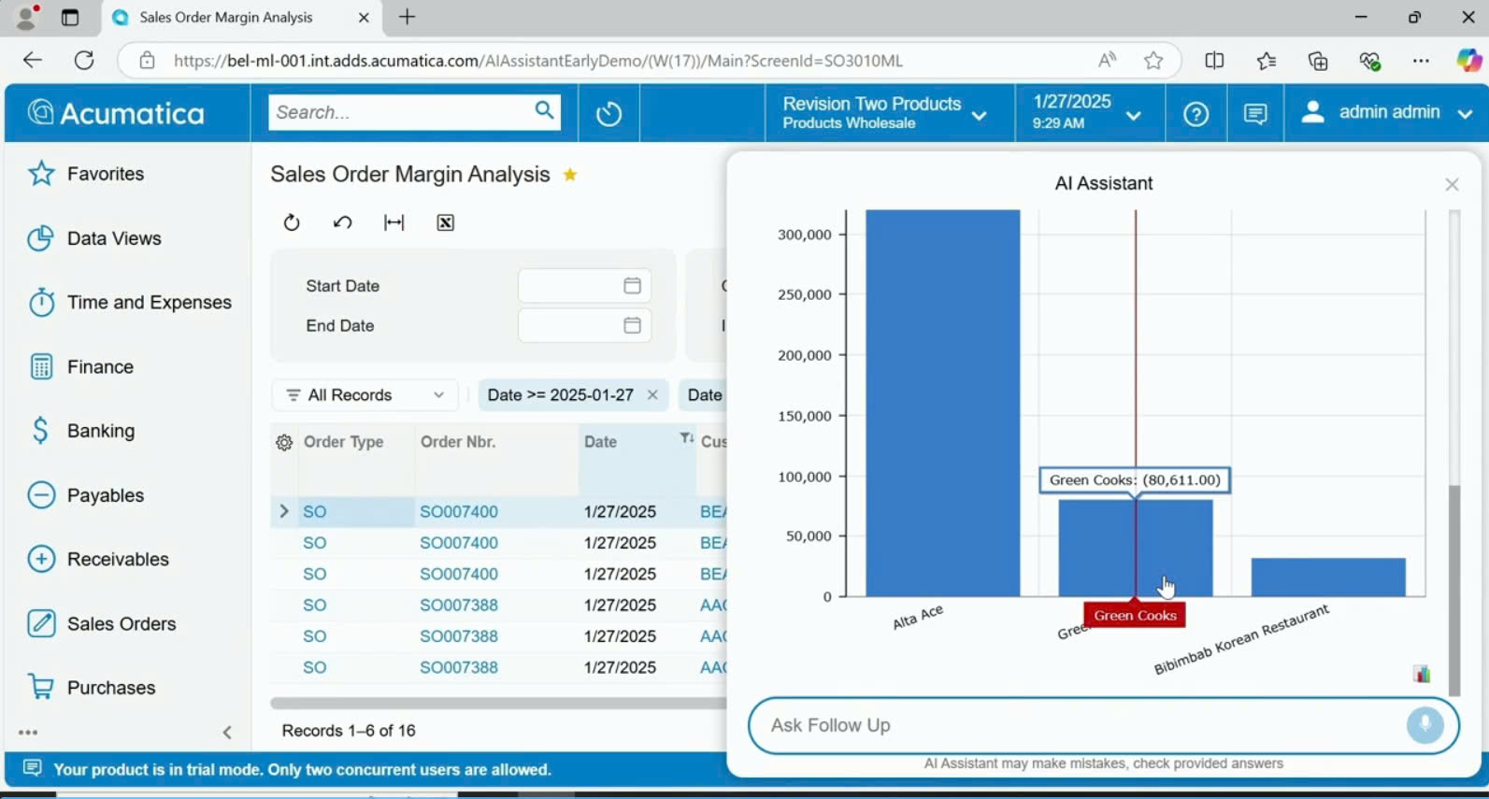Collapse the left navigation sidebar

coord(227,733)
